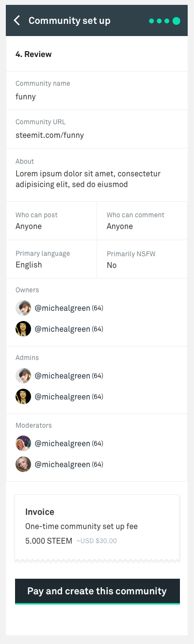Open first owner's avatar
The width and height of the screenshot is (194, 644).
(x=23, y=308)
